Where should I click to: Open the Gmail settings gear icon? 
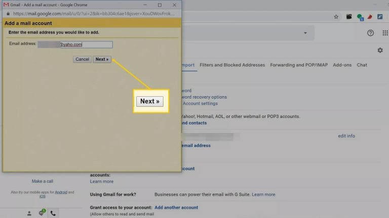tap(380, 50)
